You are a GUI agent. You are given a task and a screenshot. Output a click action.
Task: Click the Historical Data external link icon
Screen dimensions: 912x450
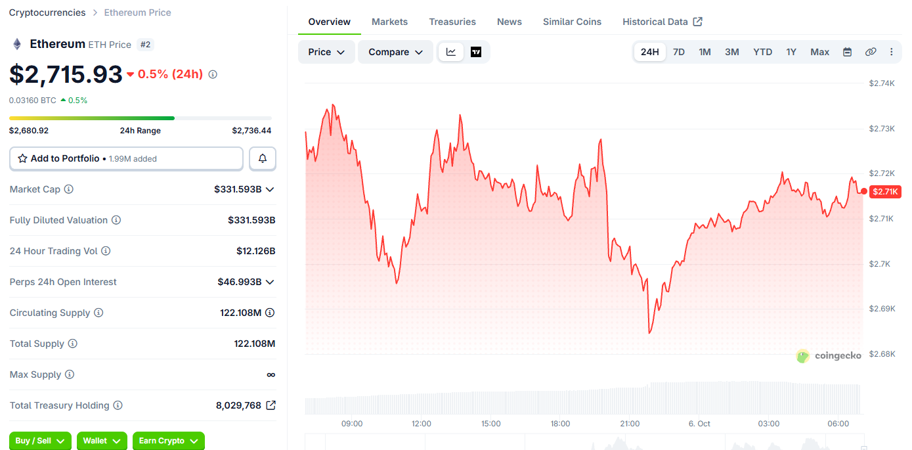(x=698, y=22)
